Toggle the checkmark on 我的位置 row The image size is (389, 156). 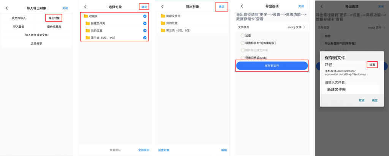pyautogui.click(x=145, y=30)
